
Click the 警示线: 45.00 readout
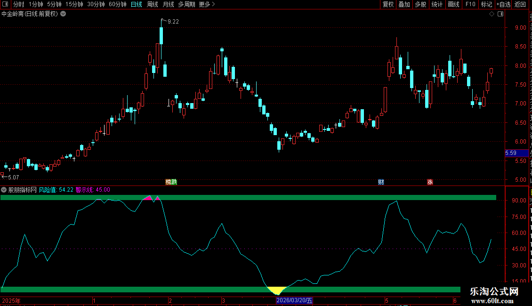[x=93, y=190]
